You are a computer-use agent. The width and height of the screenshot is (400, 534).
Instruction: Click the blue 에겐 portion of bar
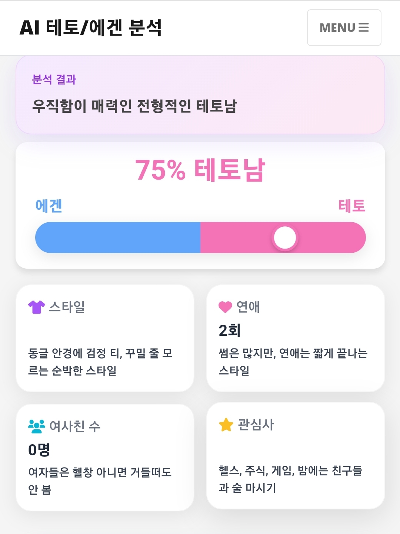(118, 237)
